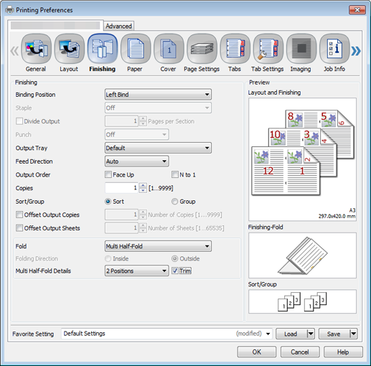Viewport: 371px width, 366px height.
Task: Increase the Copies count with up arrow
Action: 143,185
